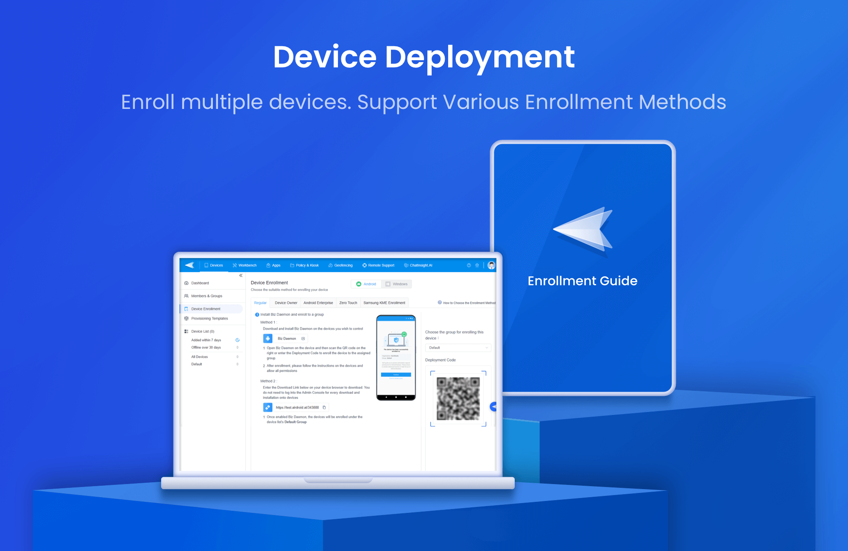Viewport: 848px width, 551px height.
Task: Collapse the left sidebar panel
Action: [x=241, y=275]
